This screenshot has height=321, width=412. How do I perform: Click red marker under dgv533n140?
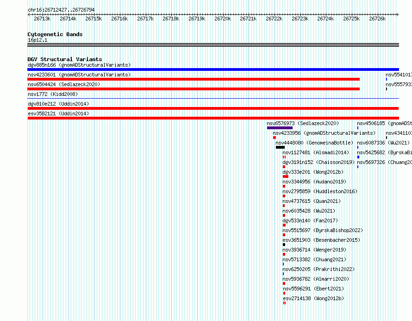tap(284, 225)
